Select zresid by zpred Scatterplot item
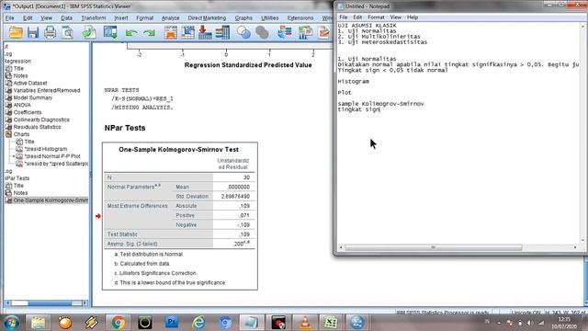 click(56, 164)
